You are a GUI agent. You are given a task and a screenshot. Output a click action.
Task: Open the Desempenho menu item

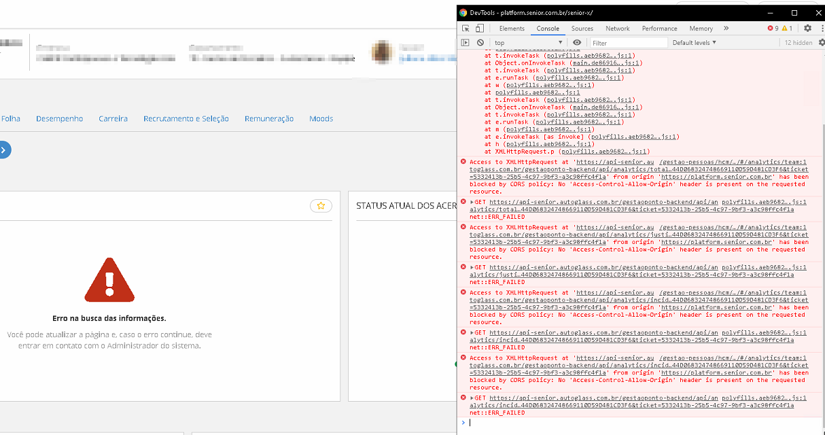pos(60,118)
